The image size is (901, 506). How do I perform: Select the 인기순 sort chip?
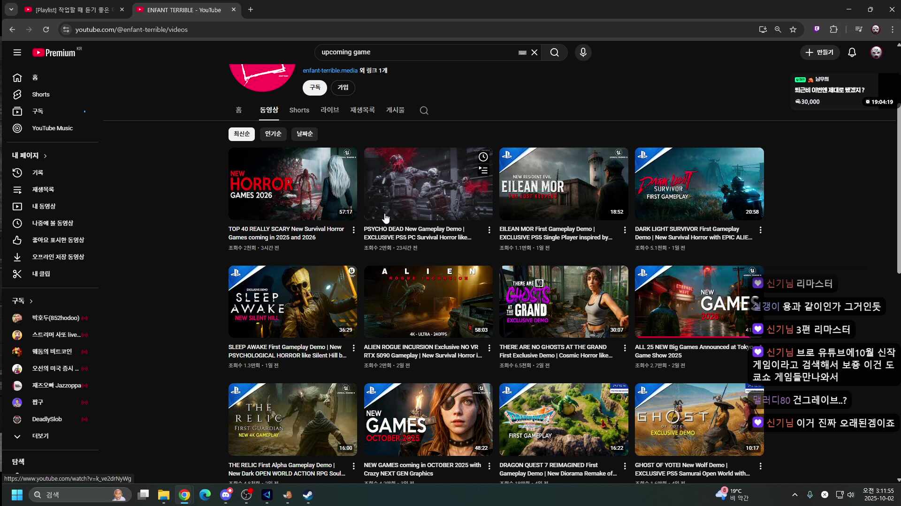pyautogui.click(x=273, y=134)
